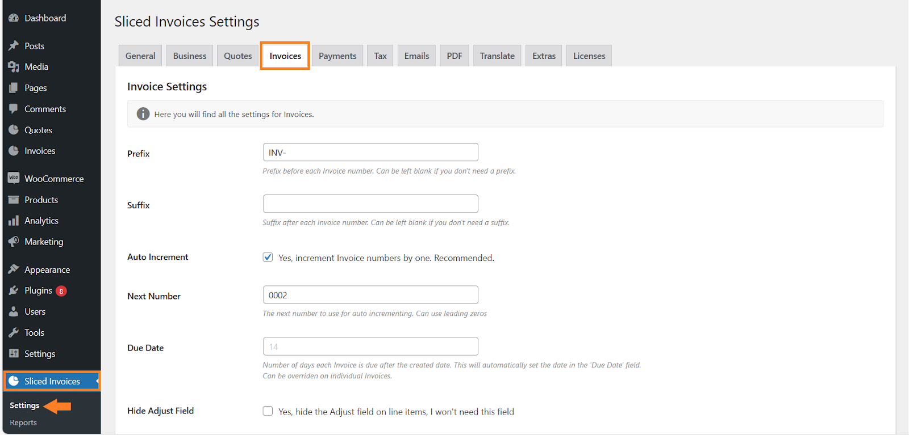Click the Users person icon
The height and width of the screenshot is (435, 909).
[14, 311]
